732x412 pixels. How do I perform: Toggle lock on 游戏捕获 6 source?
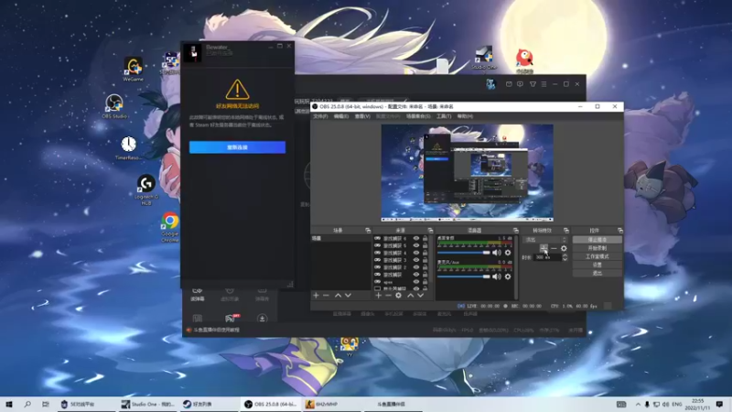tap(425, 238)
